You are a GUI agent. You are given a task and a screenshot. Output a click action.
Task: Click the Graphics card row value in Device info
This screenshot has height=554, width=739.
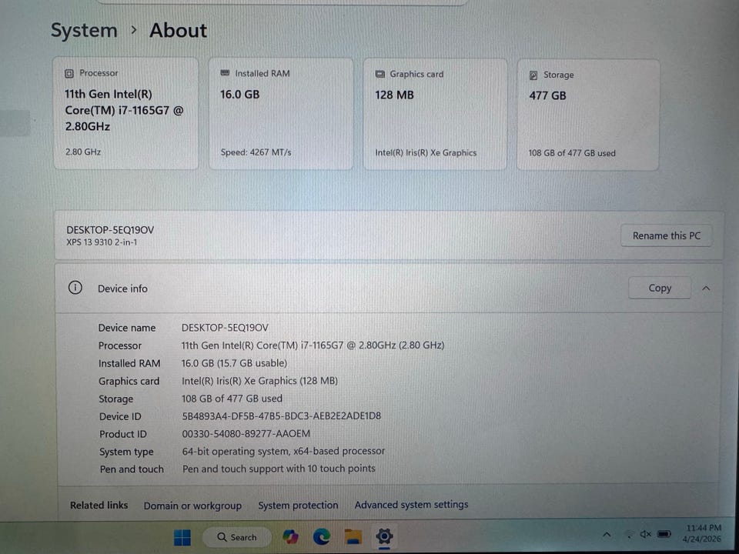(259, 381)
